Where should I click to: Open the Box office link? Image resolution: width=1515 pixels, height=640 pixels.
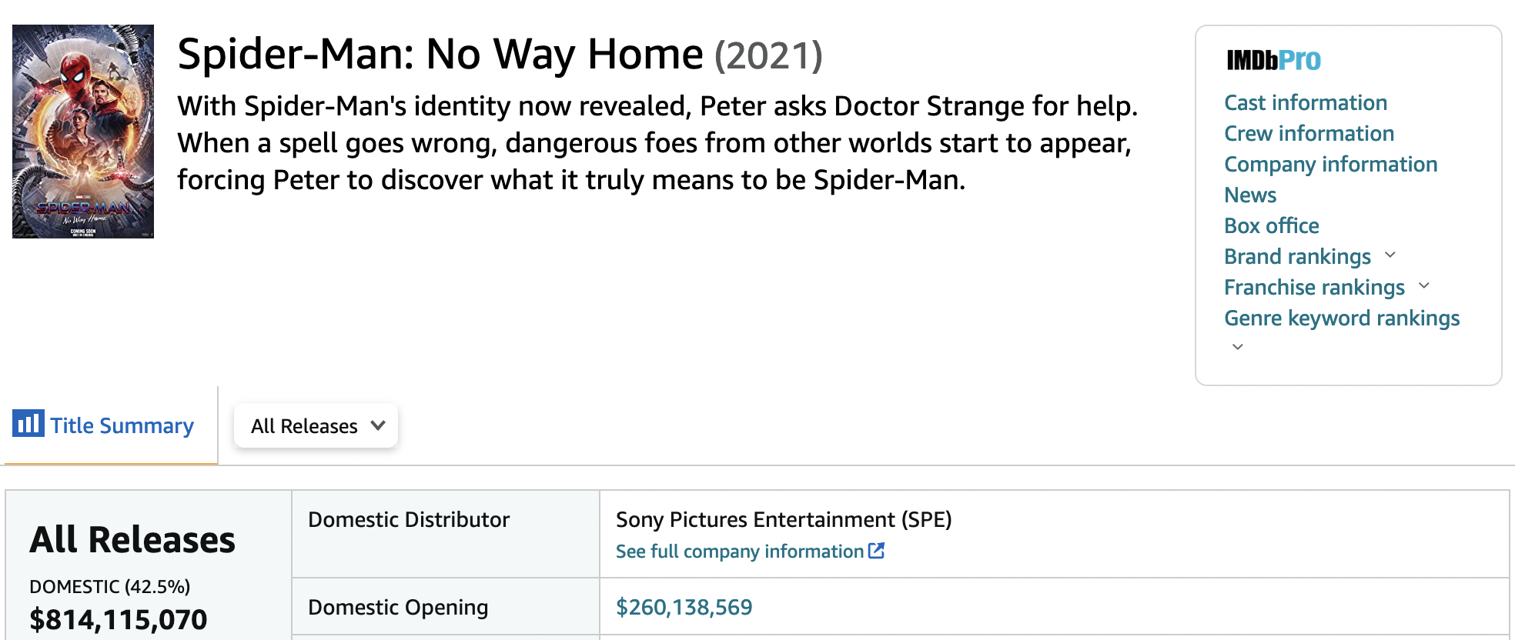tap(1271, 225)
